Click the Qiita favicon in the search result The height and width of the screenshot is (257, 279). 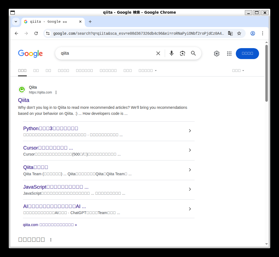tap(22, 89)
